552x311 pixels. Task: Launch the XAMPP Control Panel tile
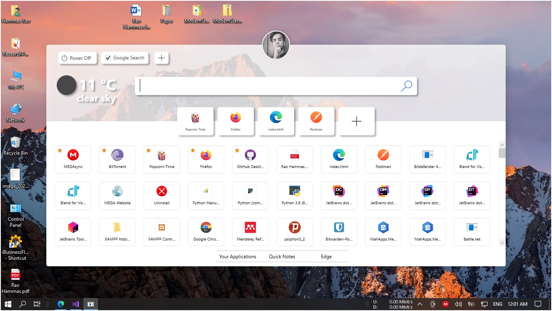pyautogui.click(x=162, y=232)
